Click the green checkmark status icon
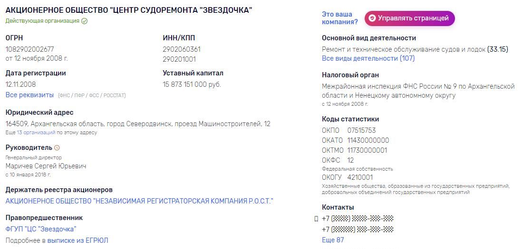532x249 pixels. tap(85, 21)
